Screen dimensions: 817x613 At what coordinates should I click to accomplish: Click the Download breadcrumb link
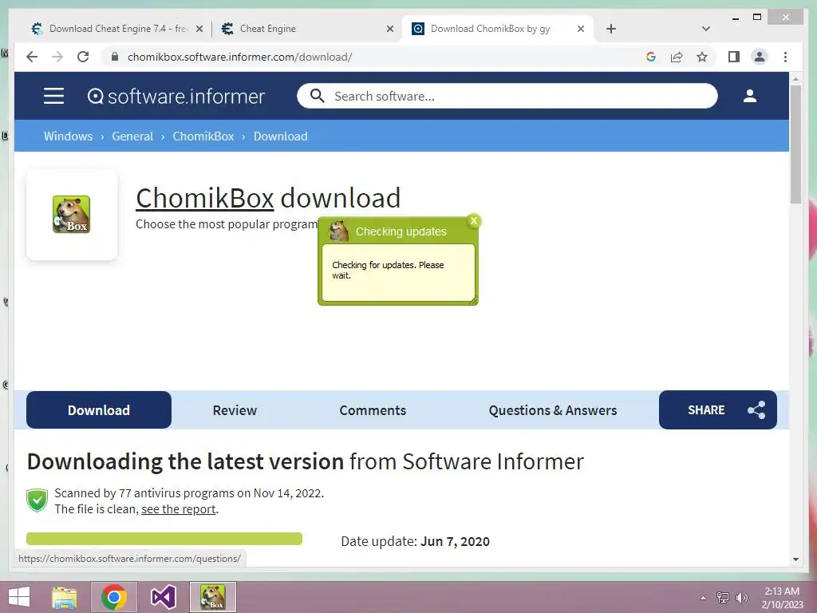tap(280, 136)
